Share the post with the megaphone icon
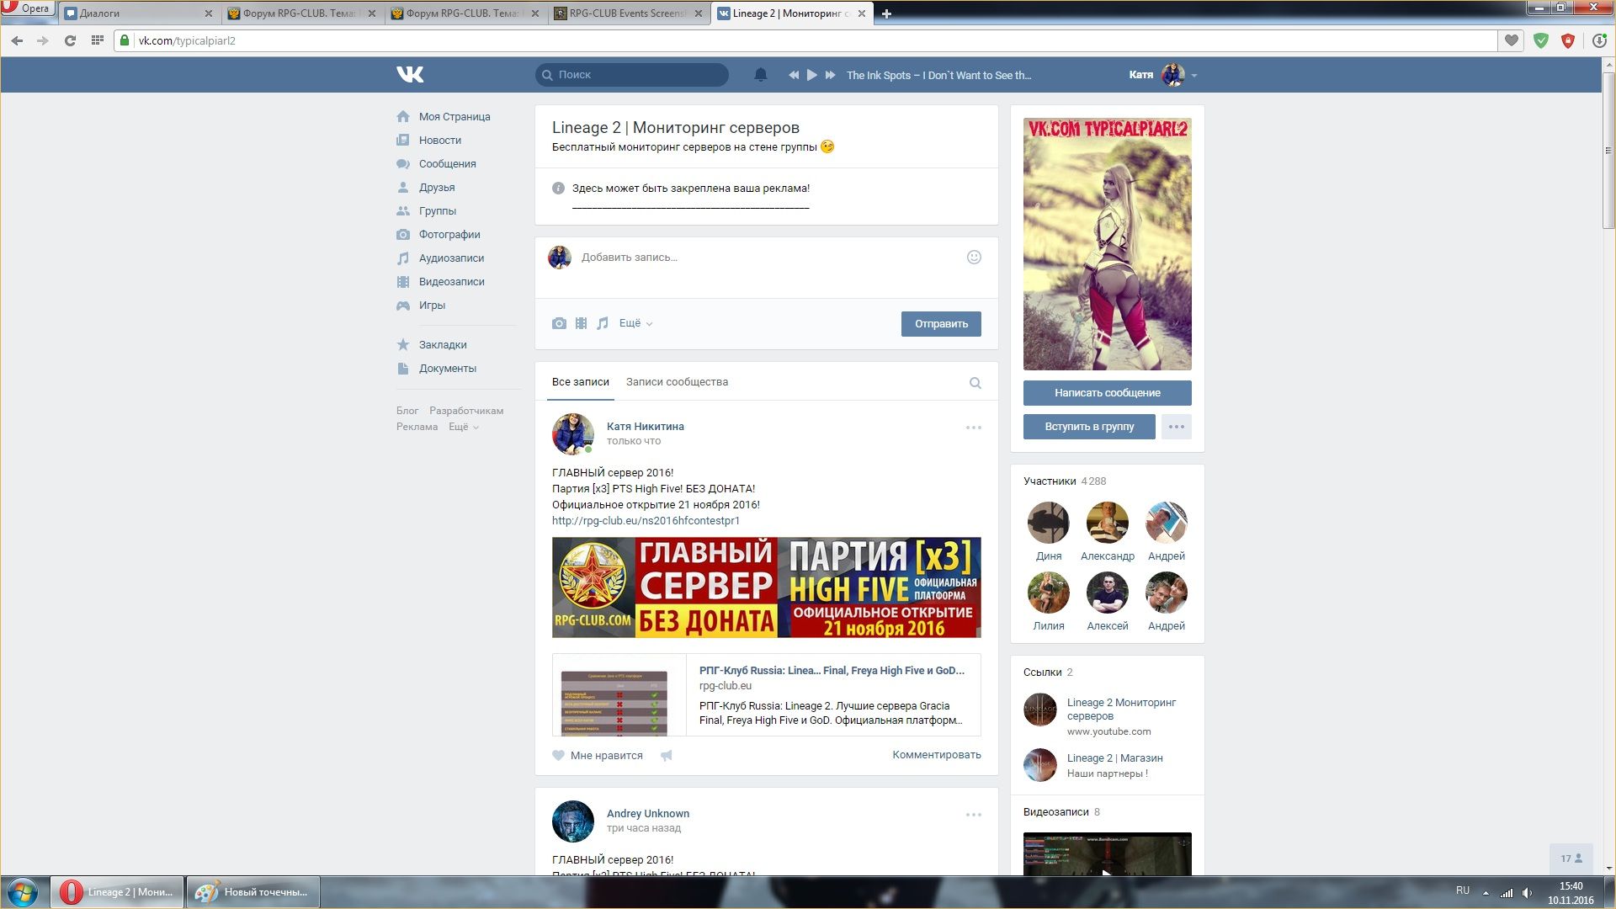Viewport: 1616px width, 909px height. [x=667, y=756]
